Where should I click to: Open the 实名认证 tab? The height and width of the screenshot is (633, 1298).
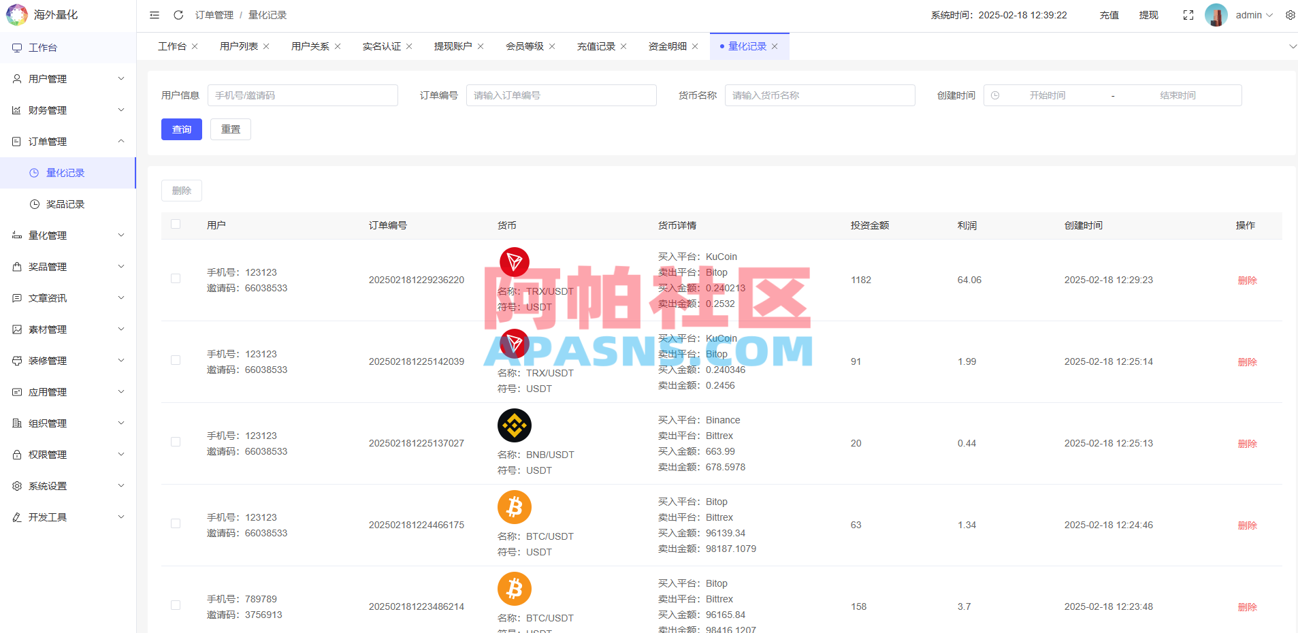coord(382,46)
